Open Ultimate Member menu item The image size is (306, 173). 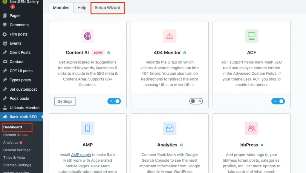[25, 108]
